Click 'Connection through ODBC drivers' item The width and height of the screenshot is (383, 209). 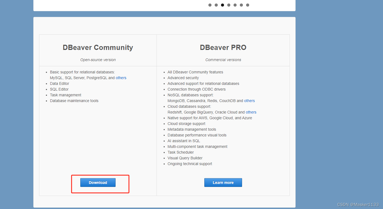(197, 89)
